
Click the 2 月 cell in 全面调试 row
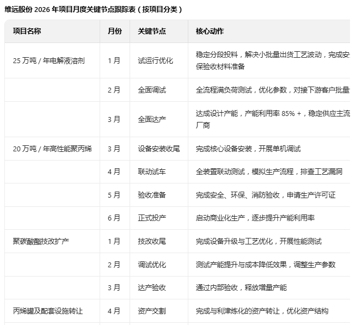(x=114, y=90)
